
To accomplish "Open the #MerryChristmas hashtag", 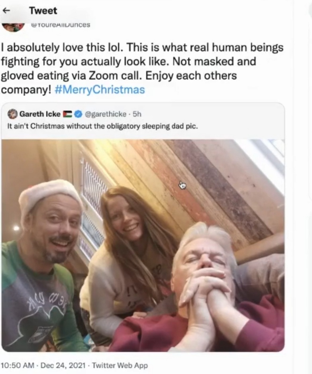I will click(100, 89).
